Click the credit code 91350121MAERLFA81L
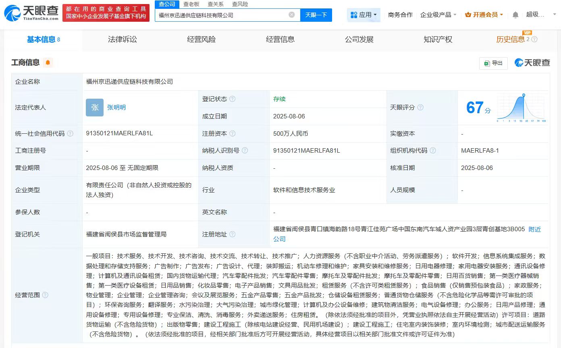 (x=119, y=134)
